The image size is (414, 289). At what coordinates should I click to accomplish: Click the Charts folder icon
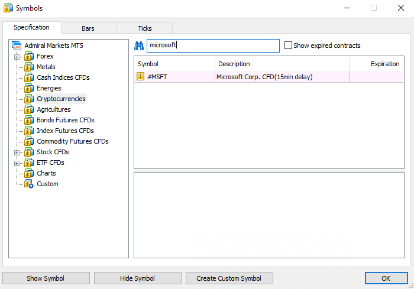point(29,173)
